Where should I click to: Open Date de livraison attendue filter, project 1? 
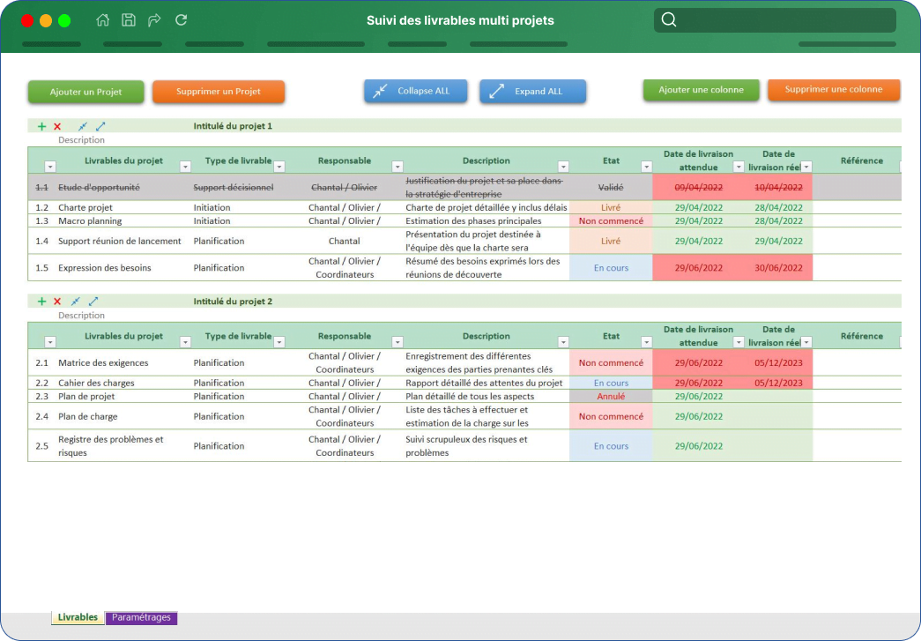(x=739, y=167)
